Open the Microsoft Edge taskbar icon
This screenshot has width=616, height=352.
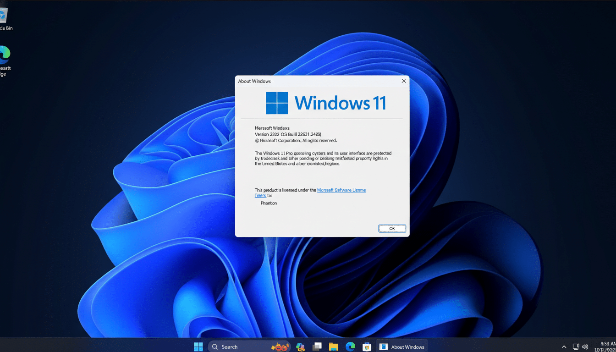coord(350,346)
